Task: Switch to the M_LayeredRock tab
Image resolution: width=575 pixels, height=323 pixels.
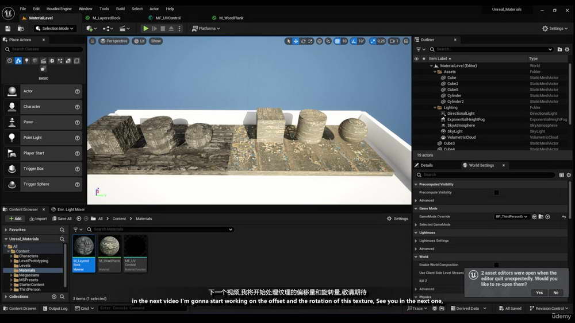Action: (106, 18)
